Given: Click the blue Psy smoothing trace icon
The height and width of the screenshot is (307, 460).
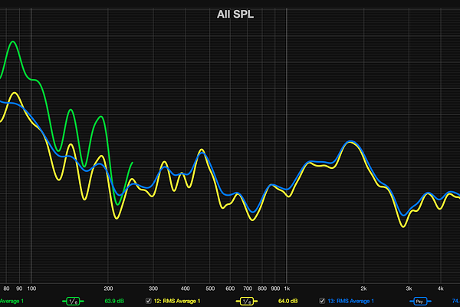Looking at the screenshot, I should [419, 301].
